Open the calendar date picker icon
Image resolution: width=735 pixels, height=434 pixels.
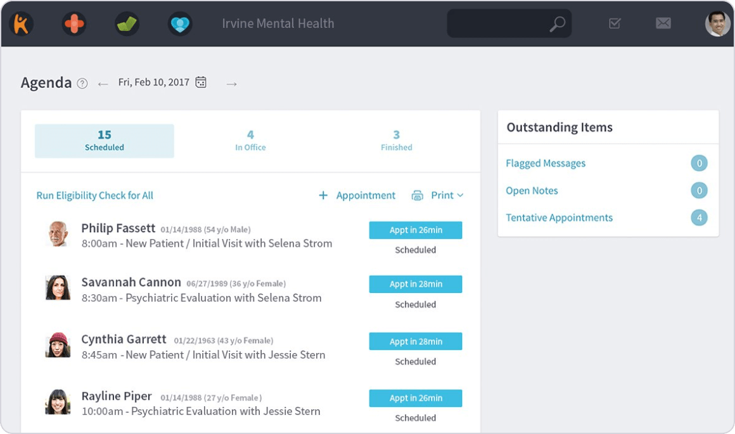(201, 82)
